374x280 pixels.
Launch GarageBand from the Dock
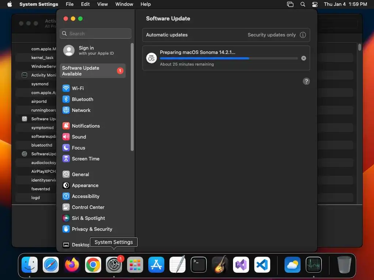point(220,265)
